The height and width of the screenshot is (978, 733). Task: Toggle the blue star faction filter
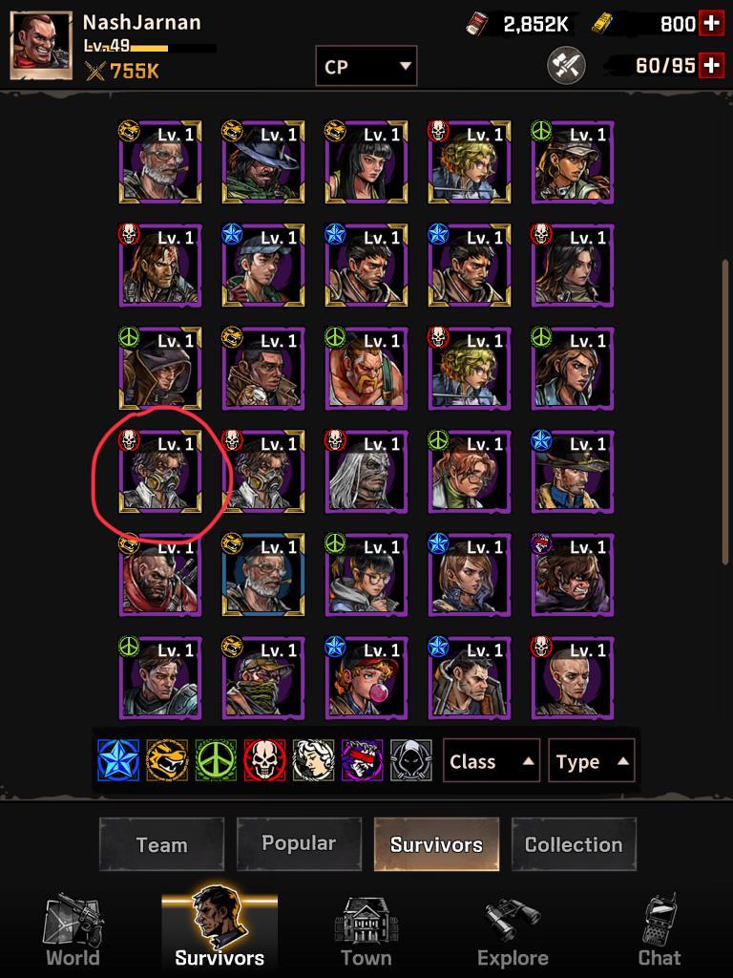point(118,759)
